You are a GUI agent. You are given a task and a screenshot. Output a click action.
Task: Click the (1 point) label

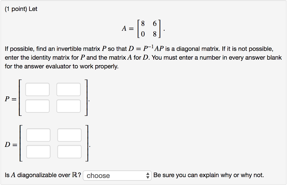pos(16,9)
